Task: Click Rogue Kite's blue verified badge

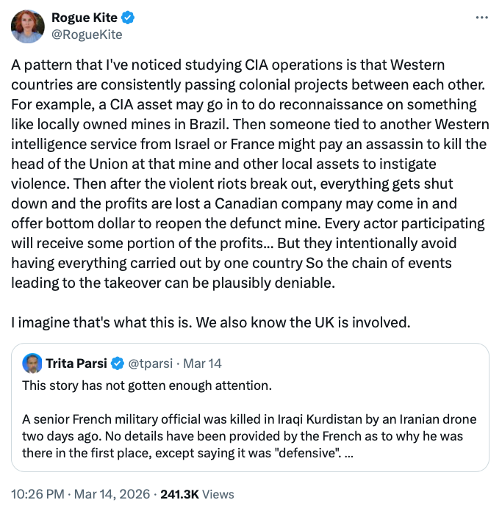Action: coord(129,18)
